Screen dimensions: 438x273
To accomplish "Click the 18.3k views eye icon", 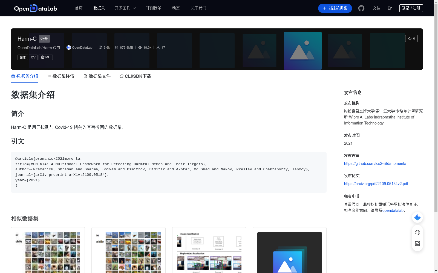I will (140, 48).
